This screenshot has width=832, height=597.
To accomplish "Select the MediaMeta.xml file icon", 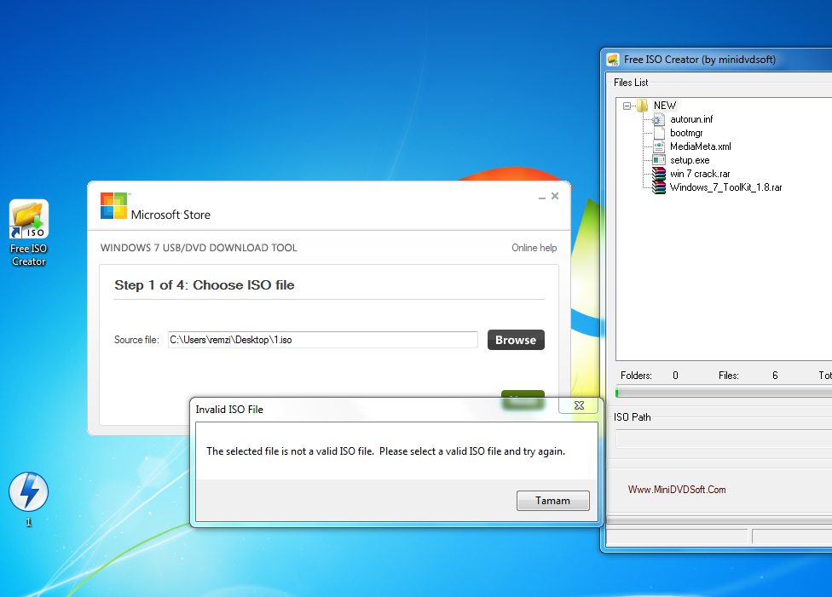I will point(658,146).
